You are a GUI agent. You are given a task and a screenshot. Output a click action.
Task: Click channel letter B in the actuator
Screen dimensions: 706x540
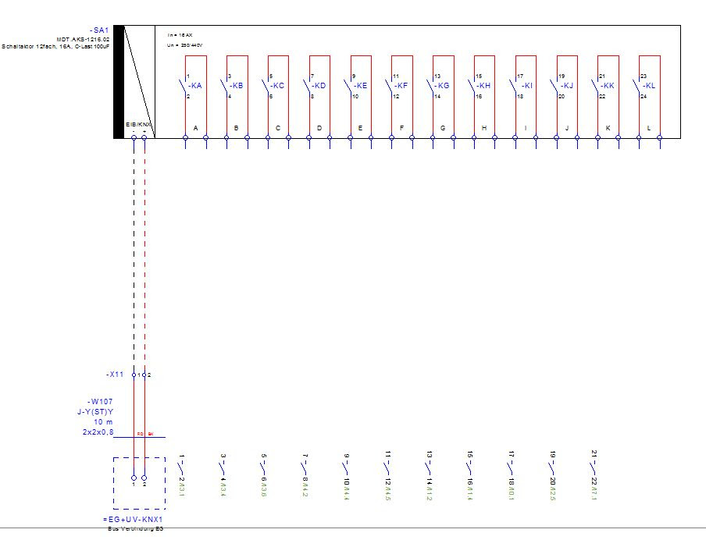(236, 128)
